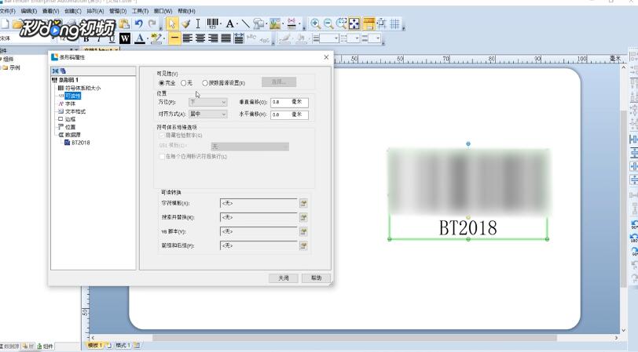Click the property button beside 字符模板
Viewport: 638px width, 352px height.
point(303,203)
